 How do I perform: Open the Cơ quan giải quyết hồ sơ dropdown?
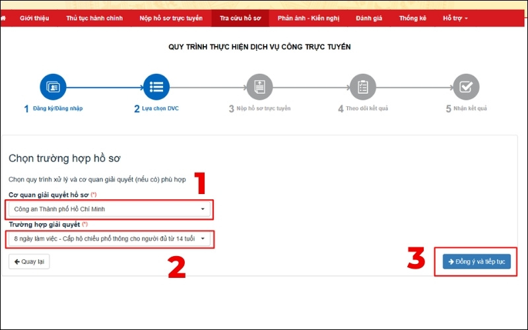point(110,209)
